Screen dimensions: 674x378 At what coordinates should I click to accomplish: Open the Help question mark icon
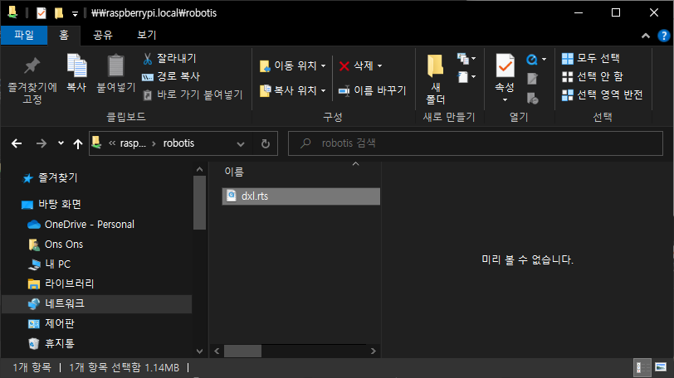662,35
